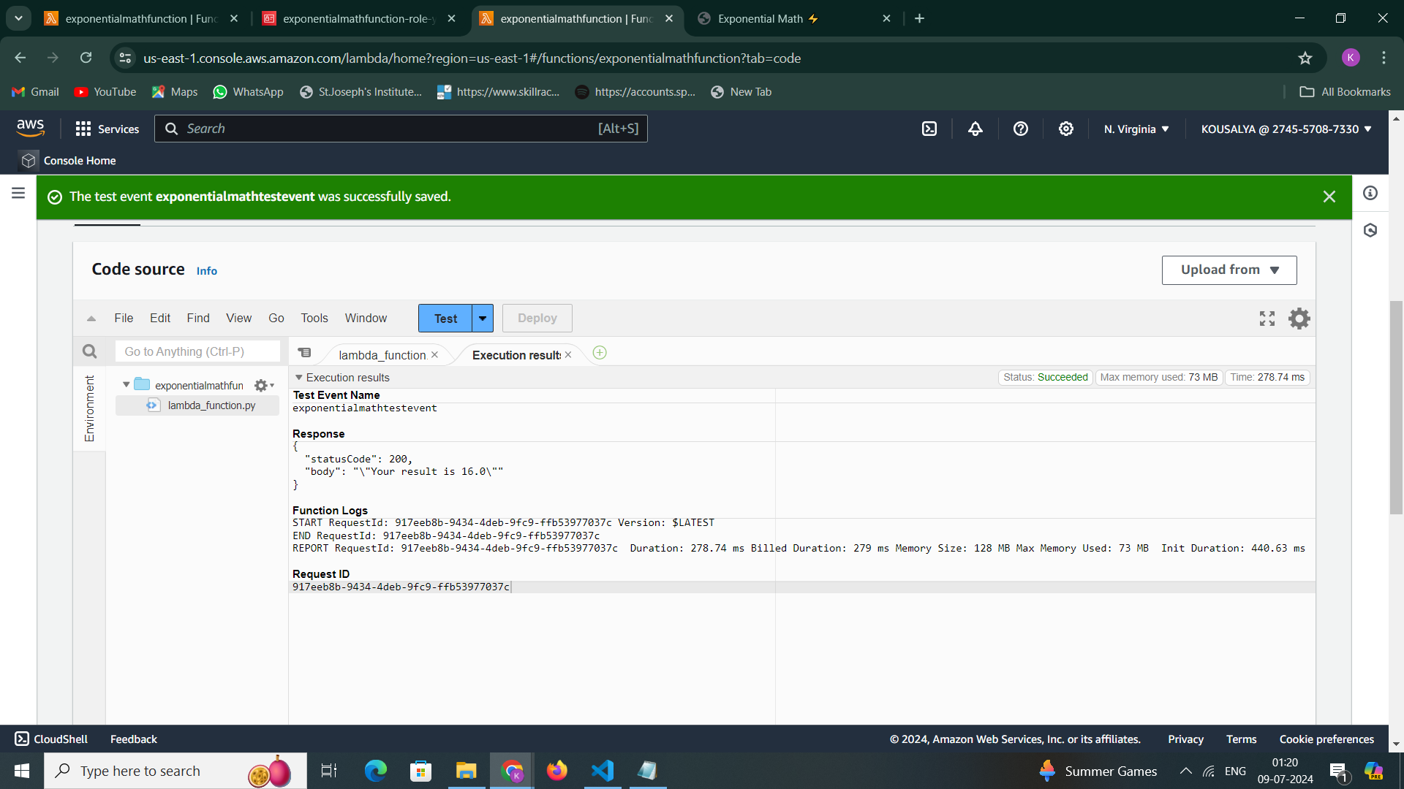Open code editor preferences gear
Image resolution: width=1404 pixels, height=789 pixels.
[1299, 319]
